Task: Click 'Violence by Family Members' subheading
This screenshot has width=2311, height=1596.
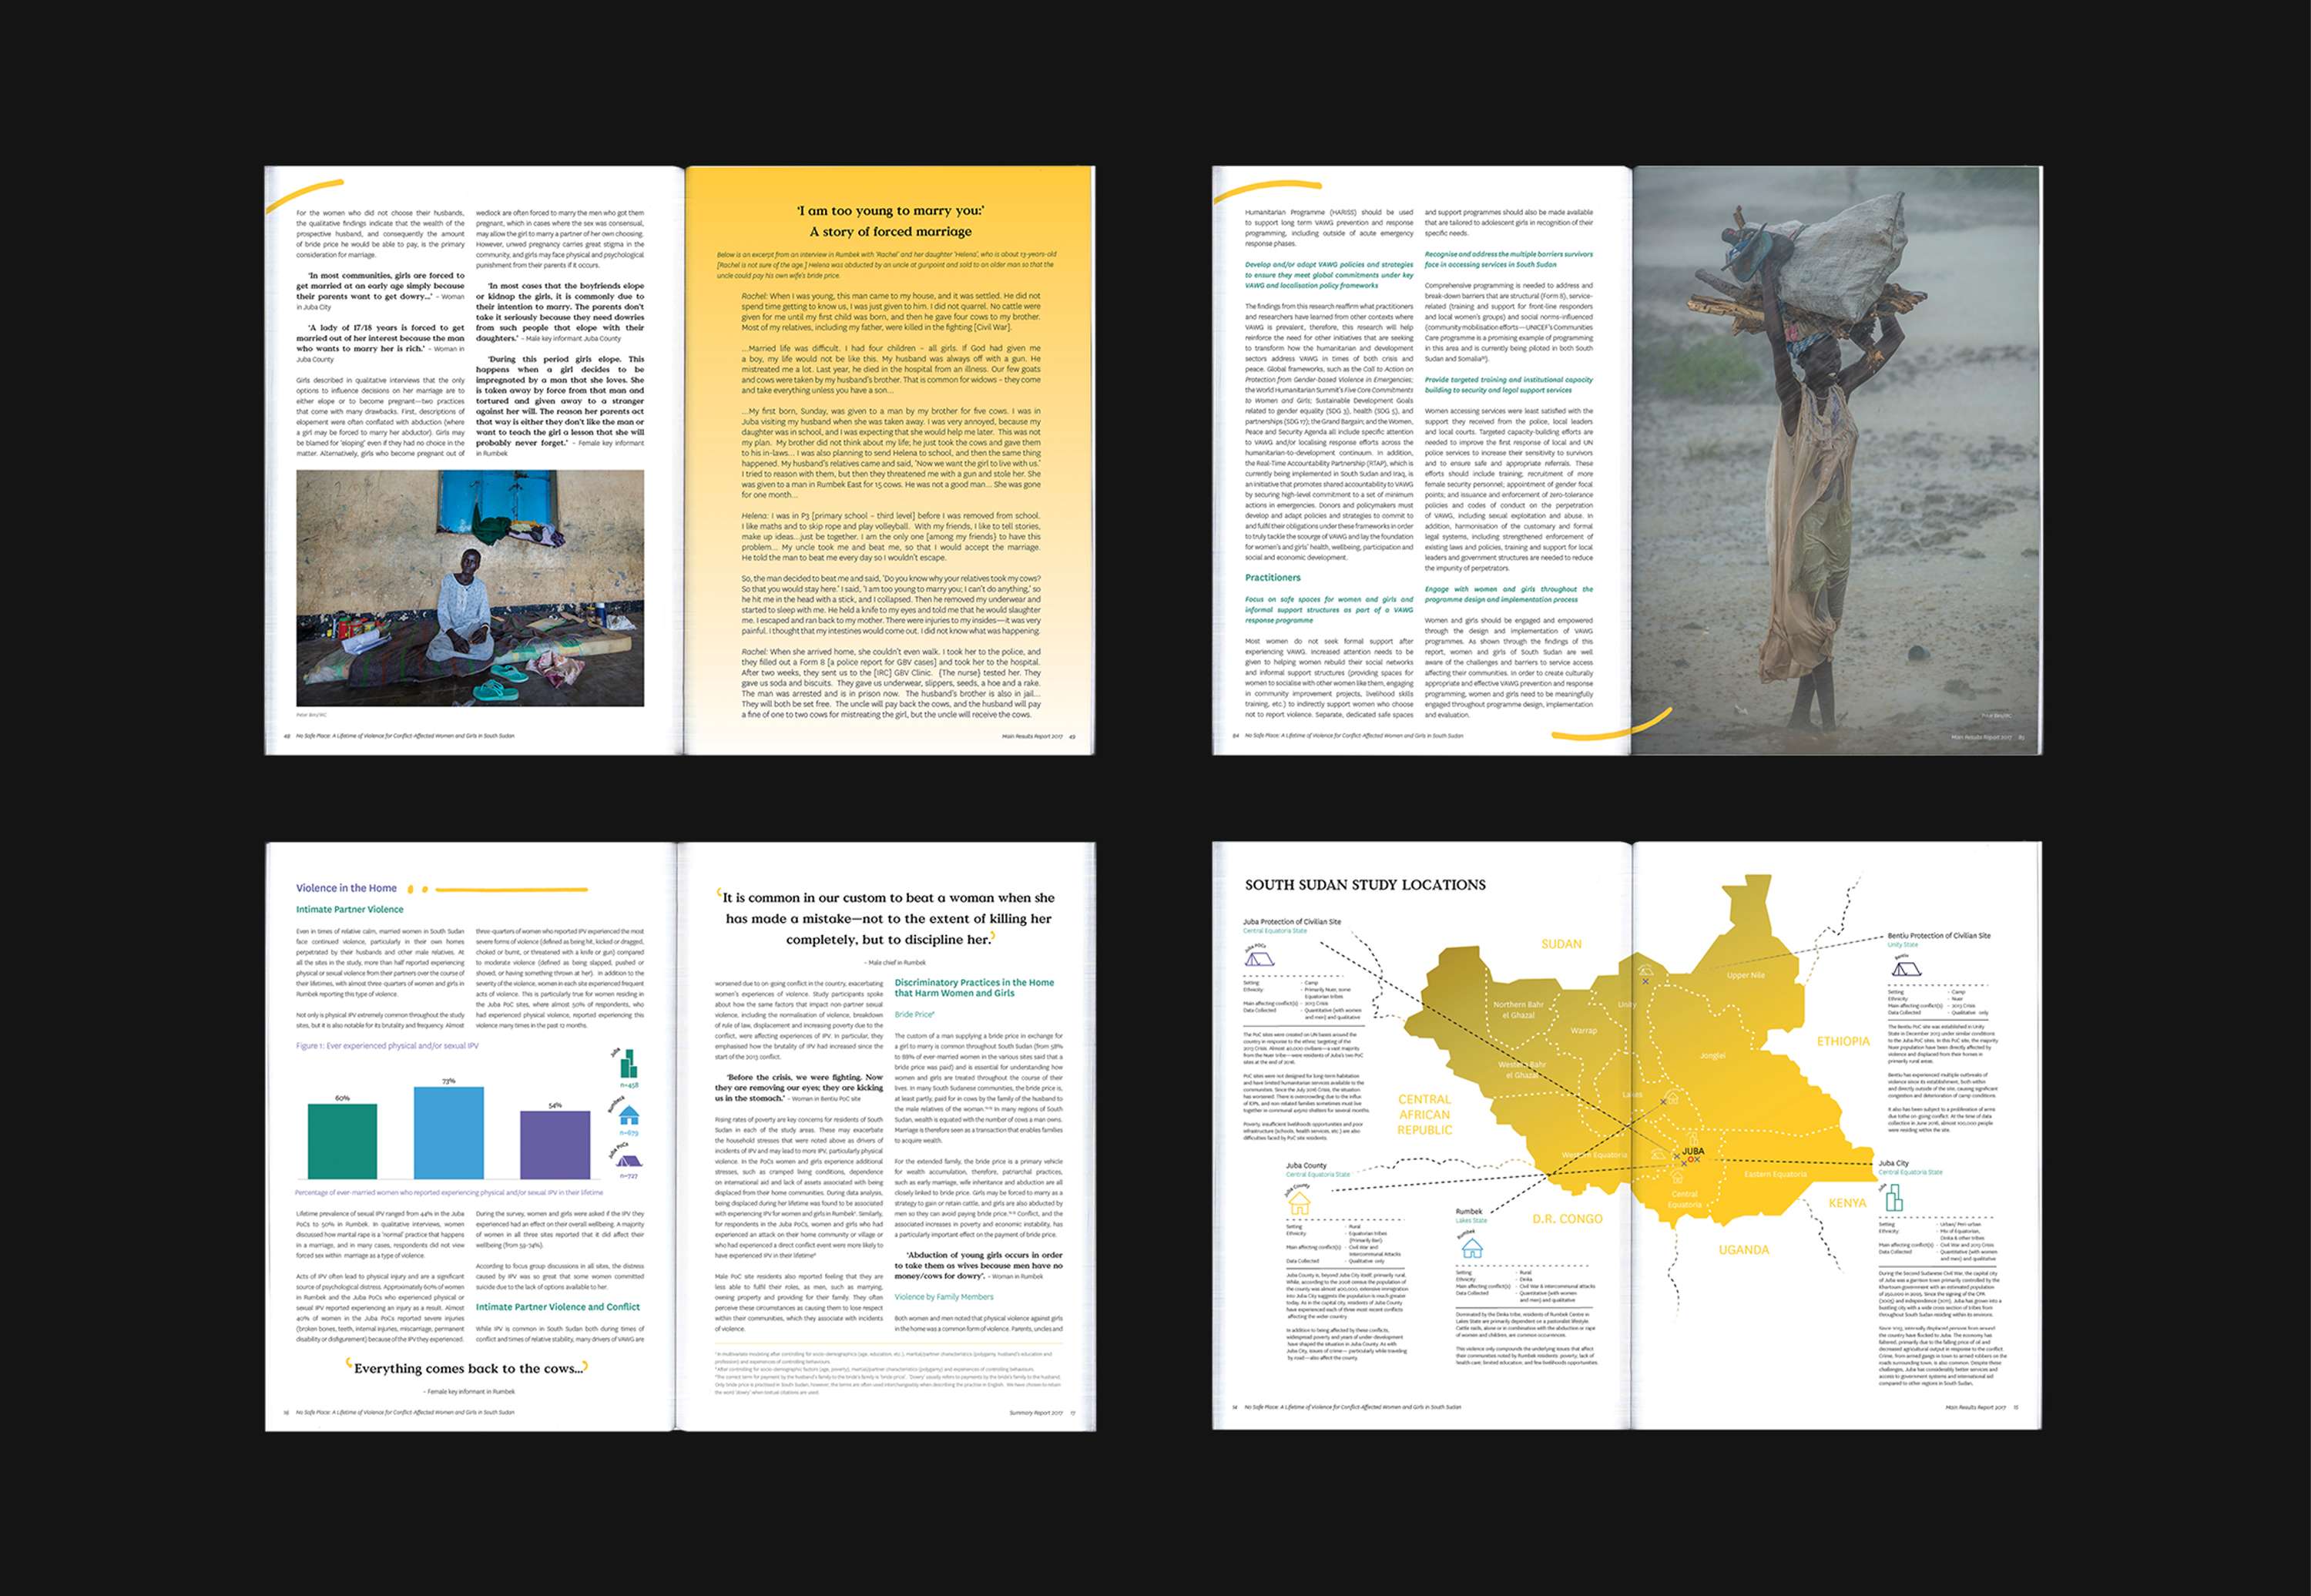Action: coord(944,1297)
